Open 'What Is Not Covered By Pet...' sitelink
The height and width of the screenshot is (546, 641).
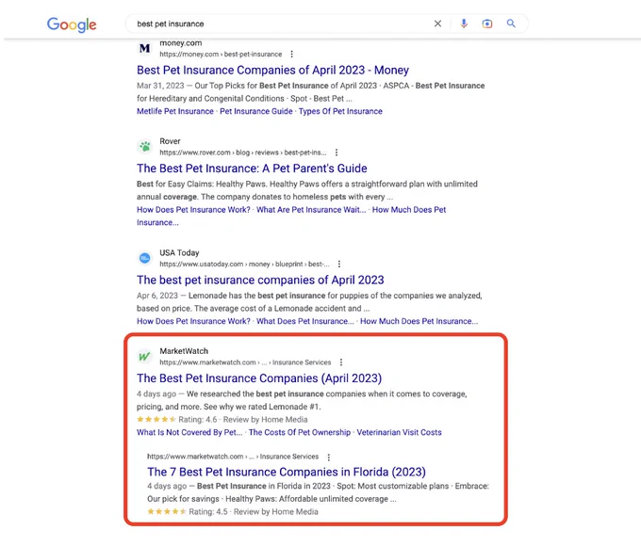point(189,432)
